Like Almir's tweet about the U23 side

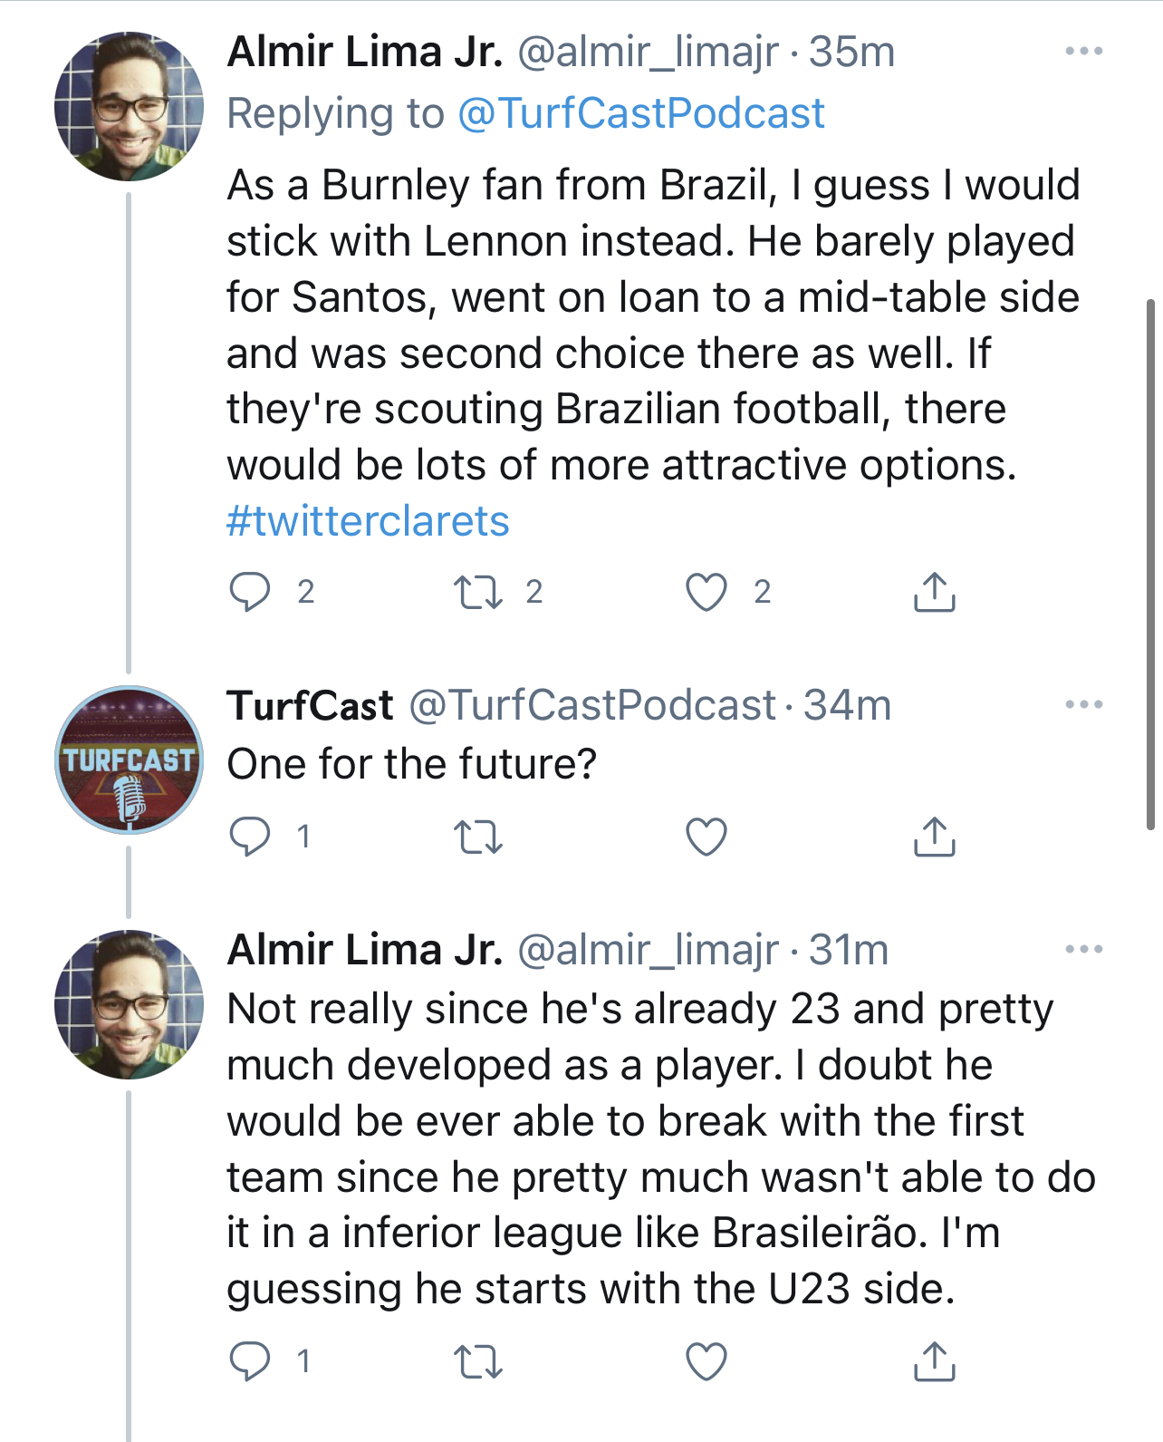point(706,1361)
